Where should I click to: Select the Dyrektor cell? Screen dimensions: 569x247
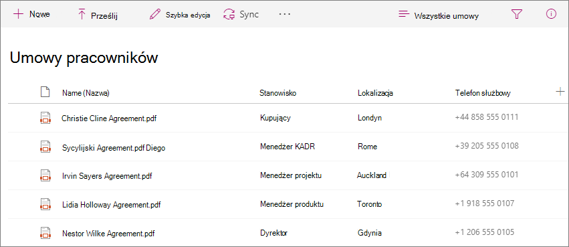273,233
